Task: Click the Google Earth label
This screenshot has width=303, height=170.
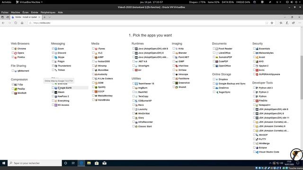Action: (65, 88)
